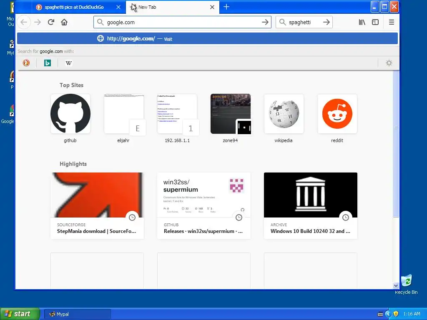Click the magnifier icon in search box
This screenshot has height=320, width=427.
pos(283,22)
